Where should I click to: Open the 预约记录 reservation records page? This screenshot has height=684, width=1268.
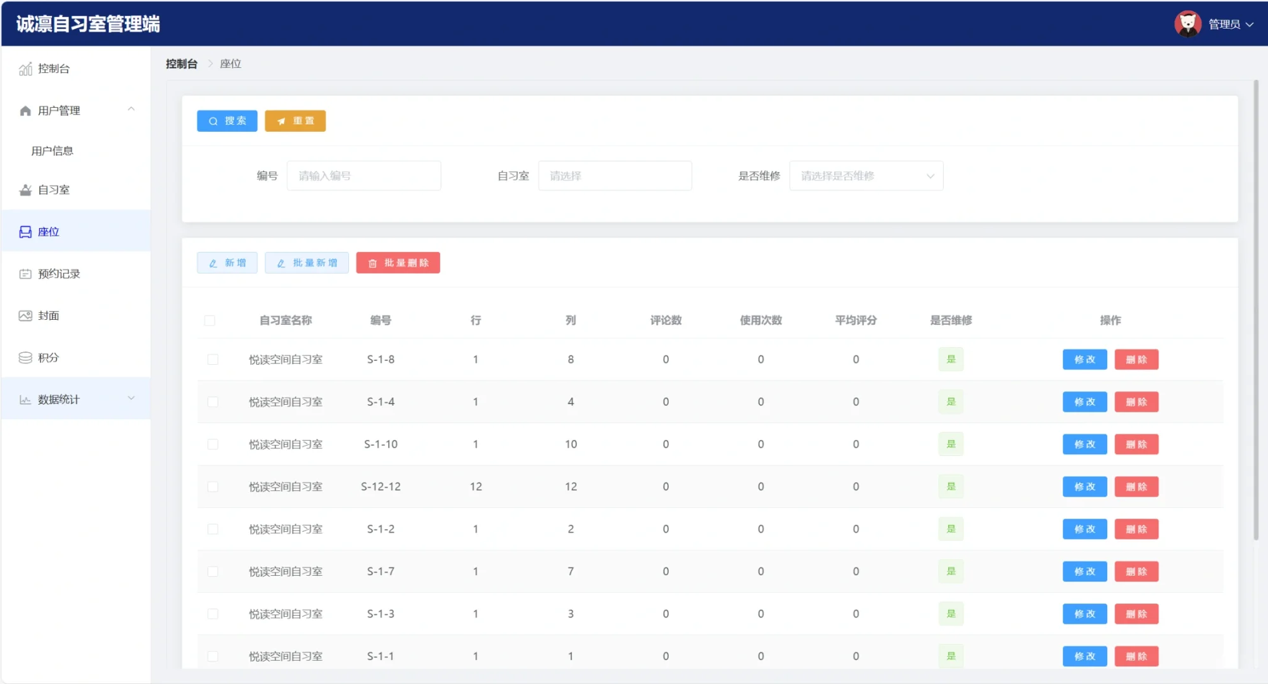pos(60,273)
